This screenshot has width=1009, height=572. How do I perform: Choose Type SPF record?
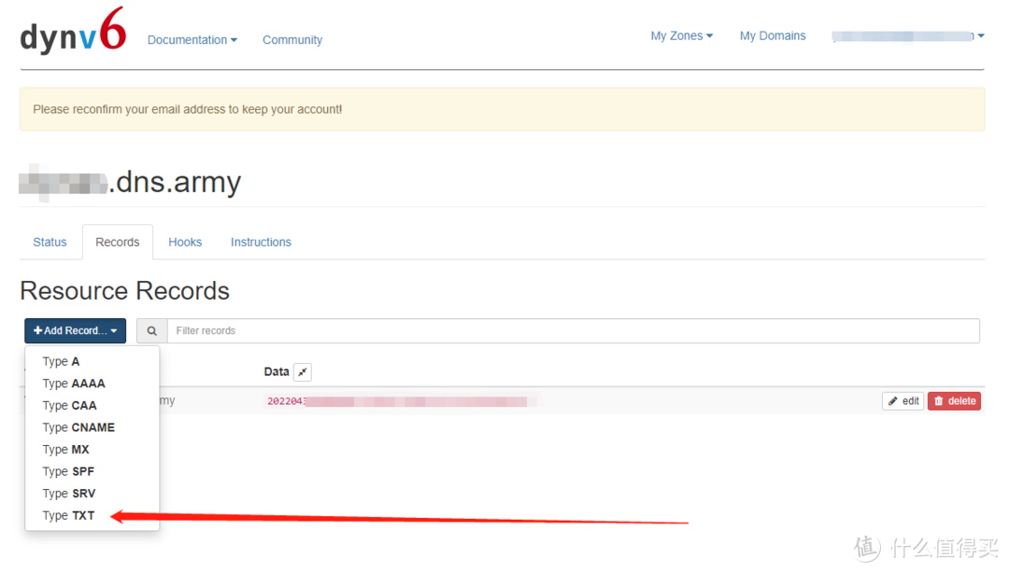coord(92,471)
